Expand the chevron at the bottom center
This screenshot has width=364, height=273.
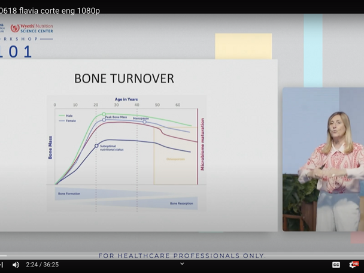182,264
